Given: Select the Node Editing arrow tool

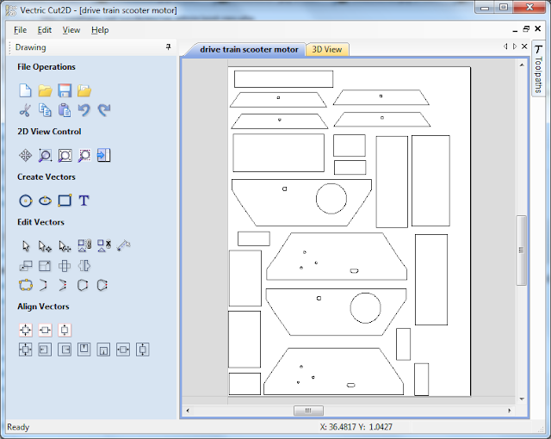Looking at the screenshot, I should point(45,245).
